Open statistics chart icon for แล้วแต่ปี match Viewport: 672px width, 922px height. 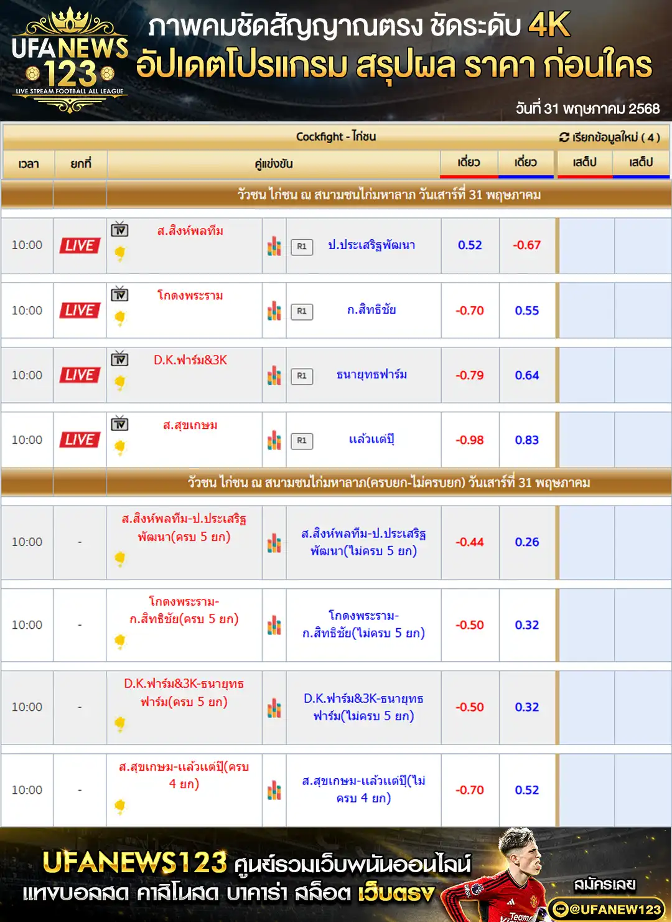click(274, 440)
